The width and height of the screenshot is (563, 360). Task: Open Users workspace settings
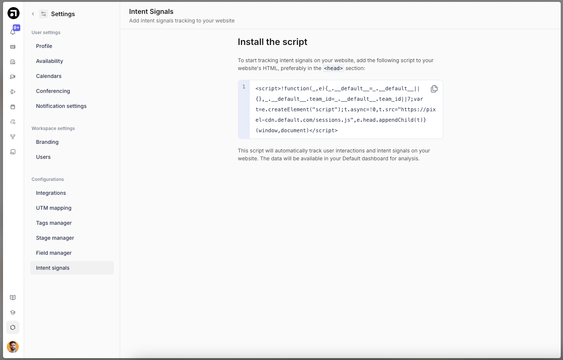click(72, 157)
